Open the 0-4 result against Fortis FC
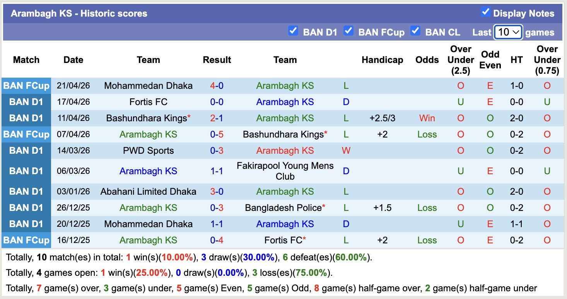The image size is (567, 299). pos(217,240)
